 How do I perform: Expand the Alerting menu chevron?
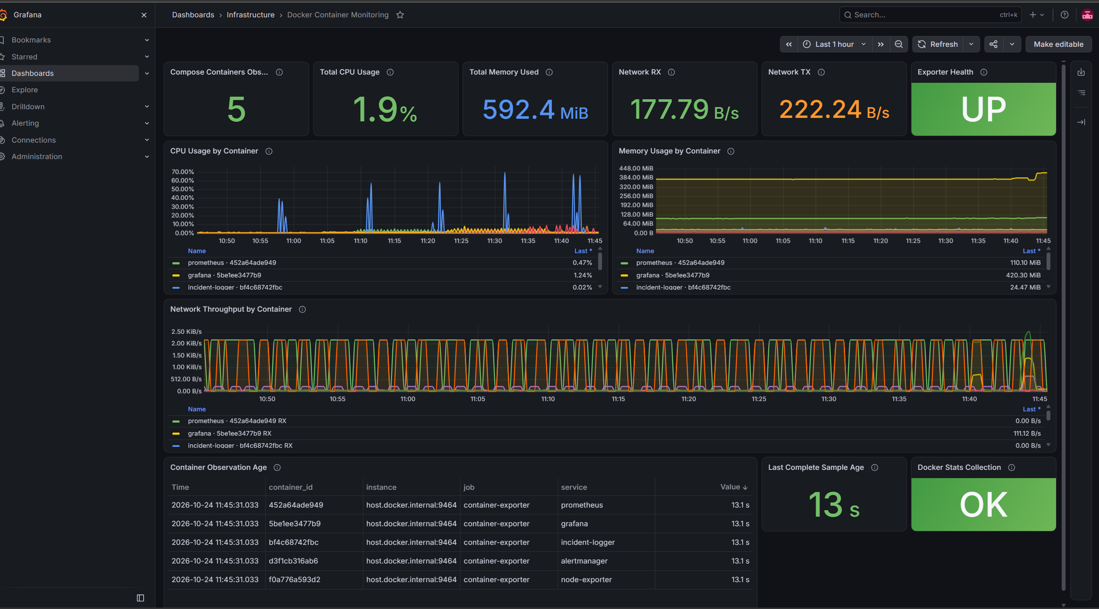(x=147, y=123)
